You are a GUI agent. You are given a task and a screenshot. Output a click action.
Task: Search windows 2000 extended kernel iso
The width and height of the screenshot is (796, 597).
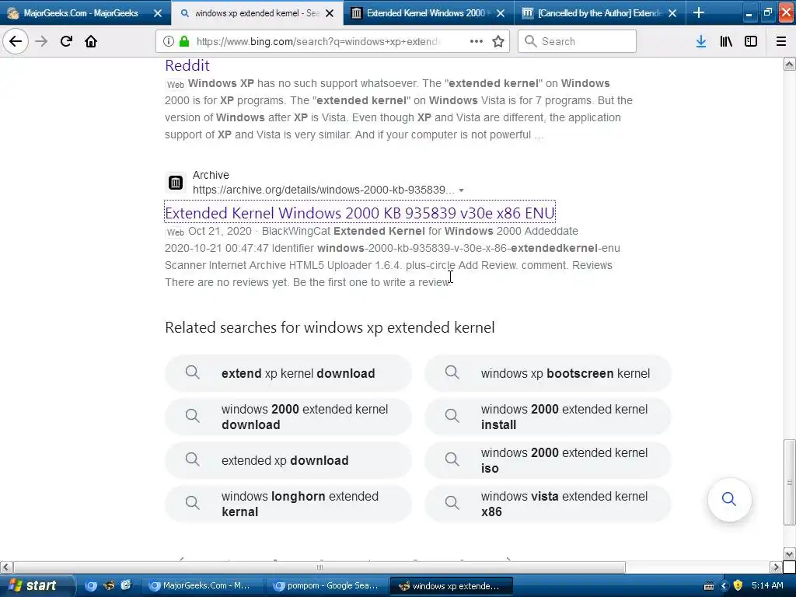(548, 460)
